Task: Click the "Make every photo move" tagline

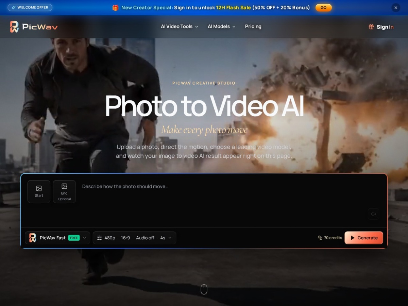Action: (204, 130)
